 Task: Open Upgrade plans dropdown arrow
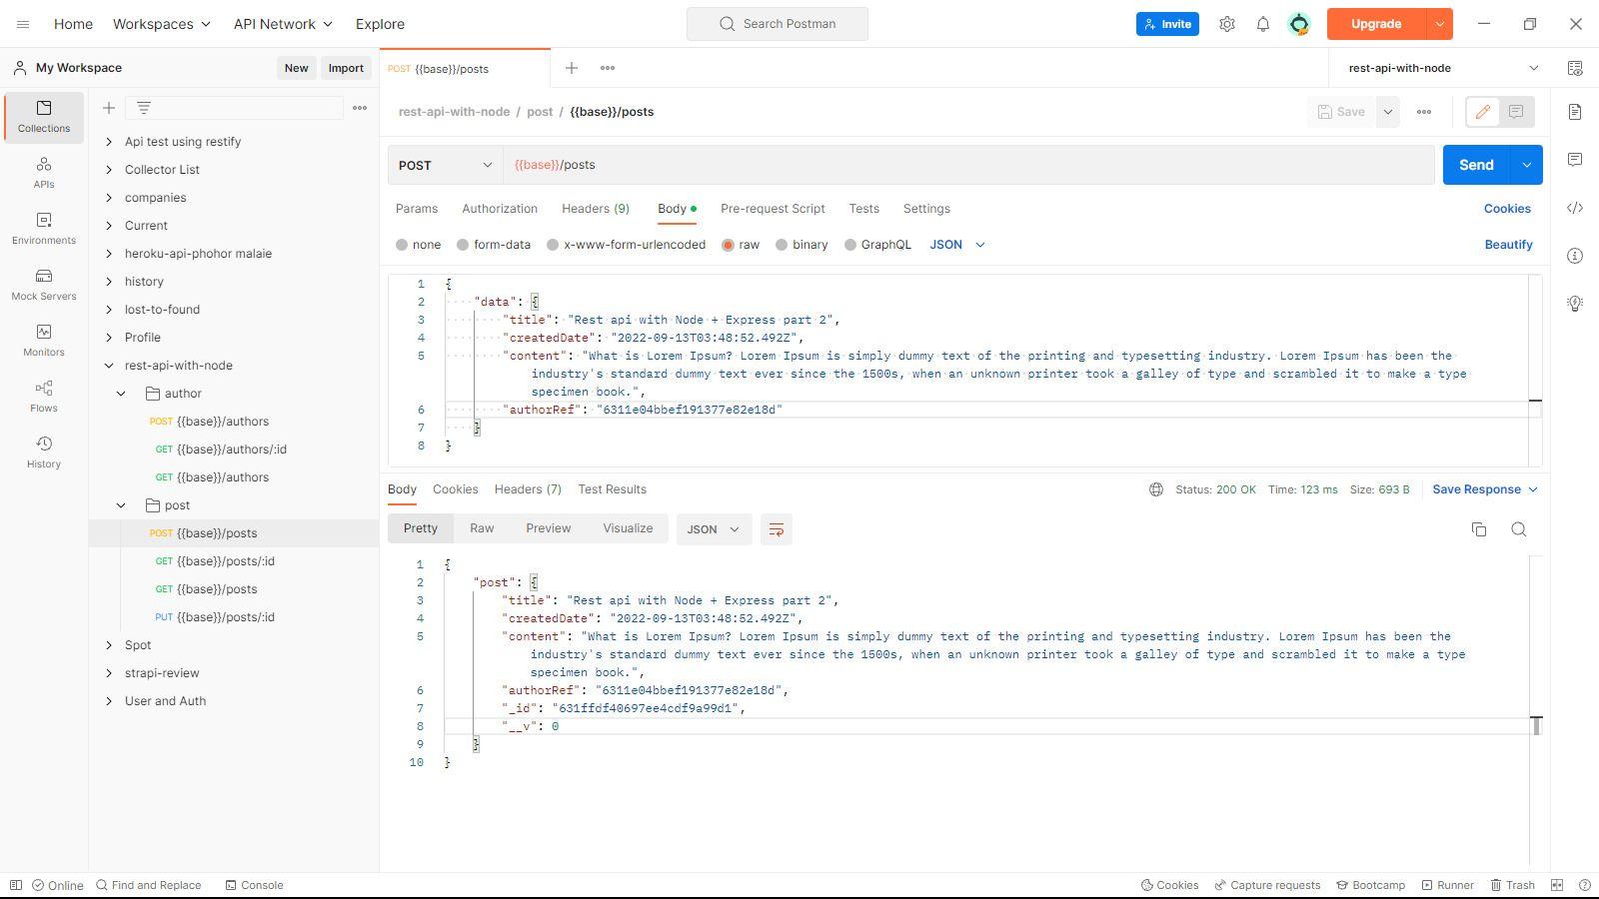[x=1440, y=24]
